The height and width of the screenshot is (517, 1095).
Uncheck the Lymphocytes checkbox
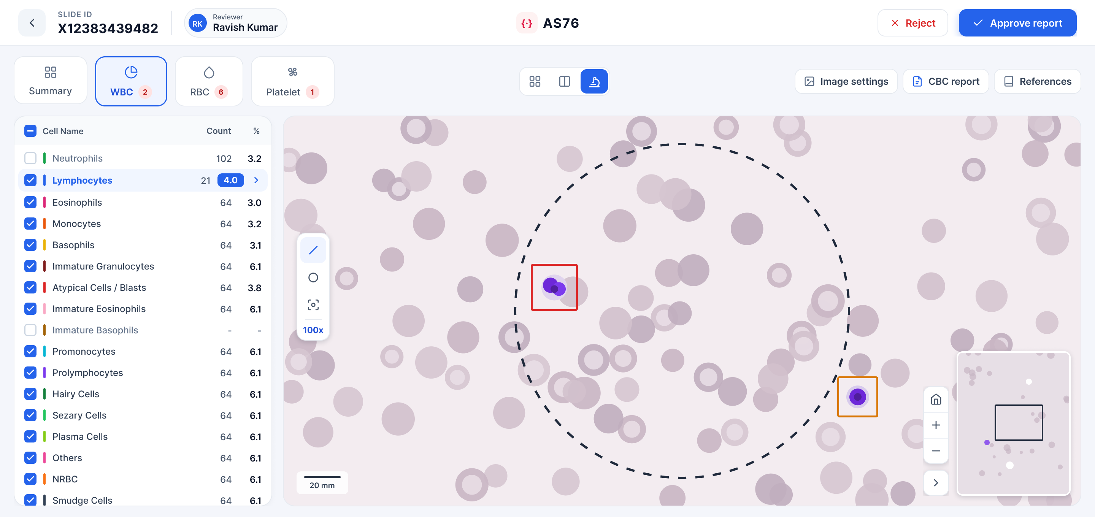[30, 180]
